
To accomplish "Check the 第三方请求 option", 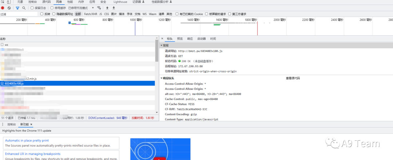I will (230, 14).
